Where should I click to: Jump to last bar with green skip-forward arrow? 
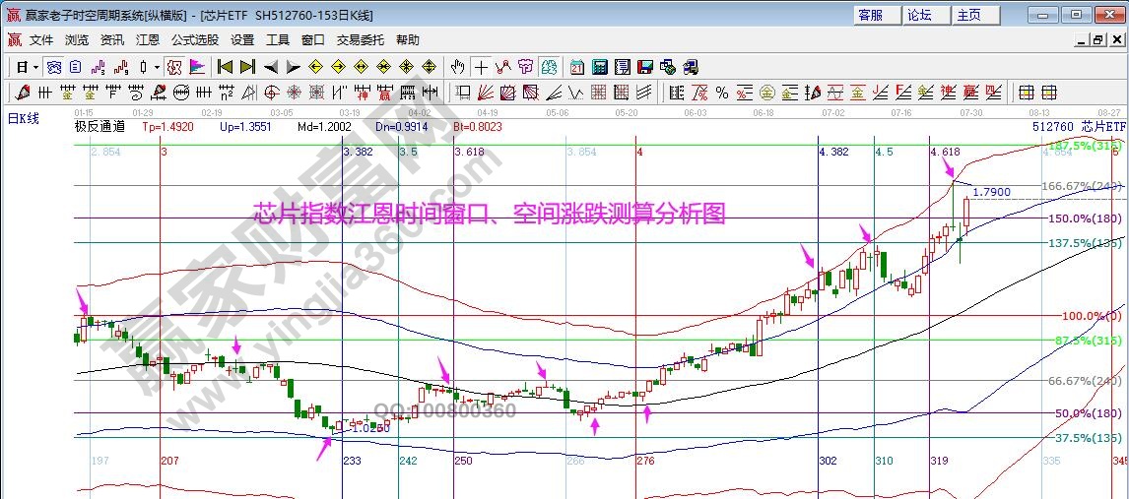click(x=247, y=67)
